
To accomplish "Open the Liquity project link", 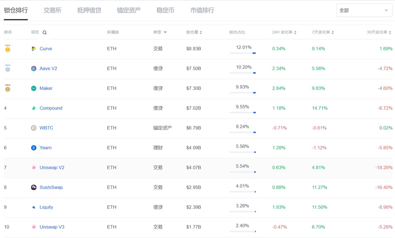I will coord(47,207).
